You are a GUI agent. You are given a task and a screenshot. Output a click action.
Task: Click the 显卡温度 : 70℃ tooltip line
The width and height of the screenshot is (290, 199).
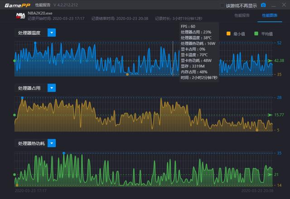click(x=194, y=55)
